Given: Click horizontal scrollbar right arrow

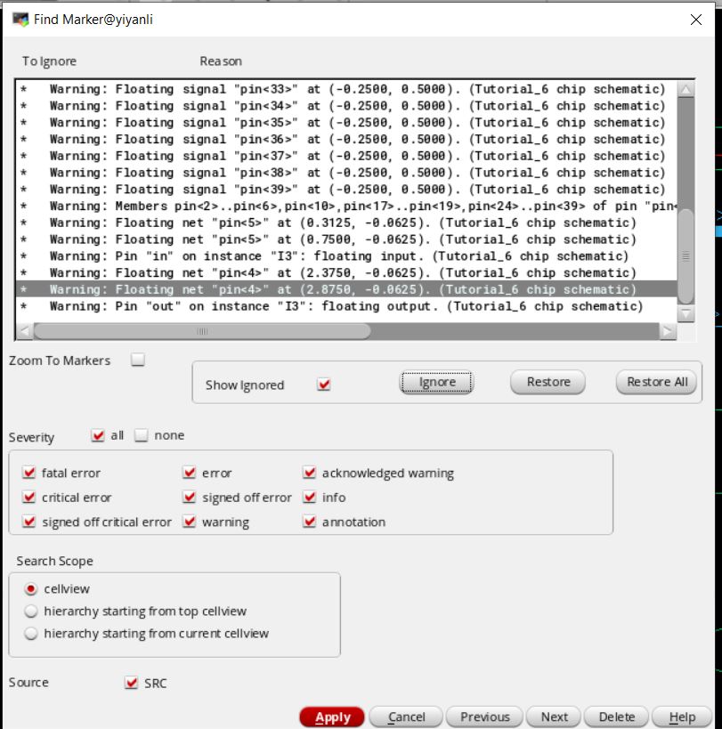Looking at the screenshot, I should coord(667,331).
